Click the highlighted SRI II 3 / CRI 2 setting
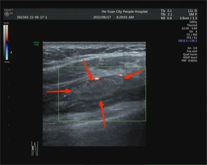Screen dimensions: 207x165 [x=188, y=41]
